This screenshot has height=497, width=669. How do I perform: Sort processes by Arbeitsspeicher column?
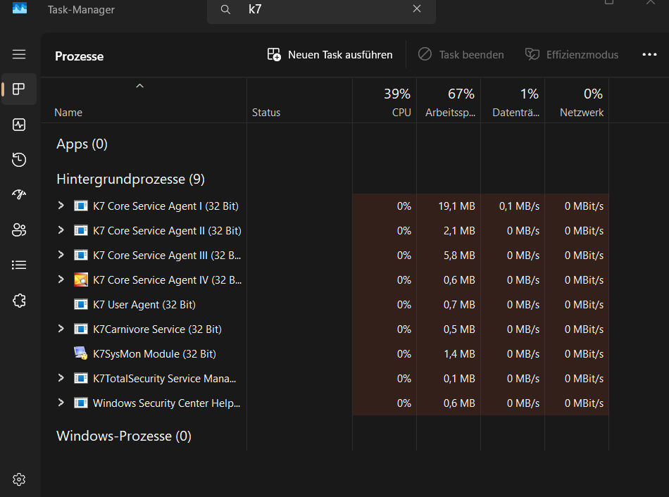449,101
